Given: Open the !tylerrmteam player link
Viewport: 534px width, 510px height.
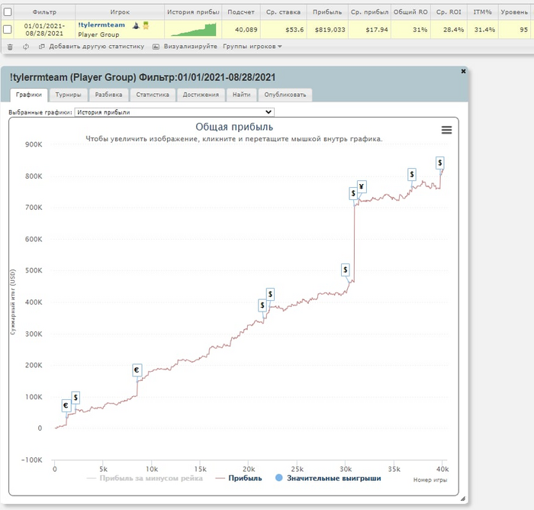Looking at the screenshot, I should coord(101,25).
